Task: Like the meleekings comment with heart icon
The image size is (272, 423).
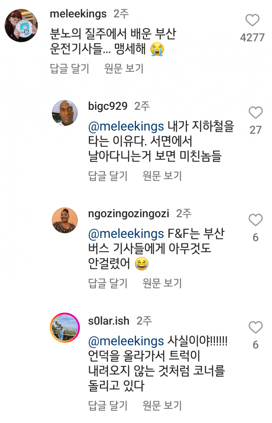Action: coord(252,21)
